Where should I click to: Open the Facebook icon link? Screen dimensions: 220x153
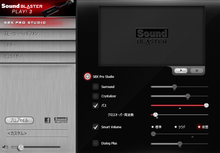point(47,120)
